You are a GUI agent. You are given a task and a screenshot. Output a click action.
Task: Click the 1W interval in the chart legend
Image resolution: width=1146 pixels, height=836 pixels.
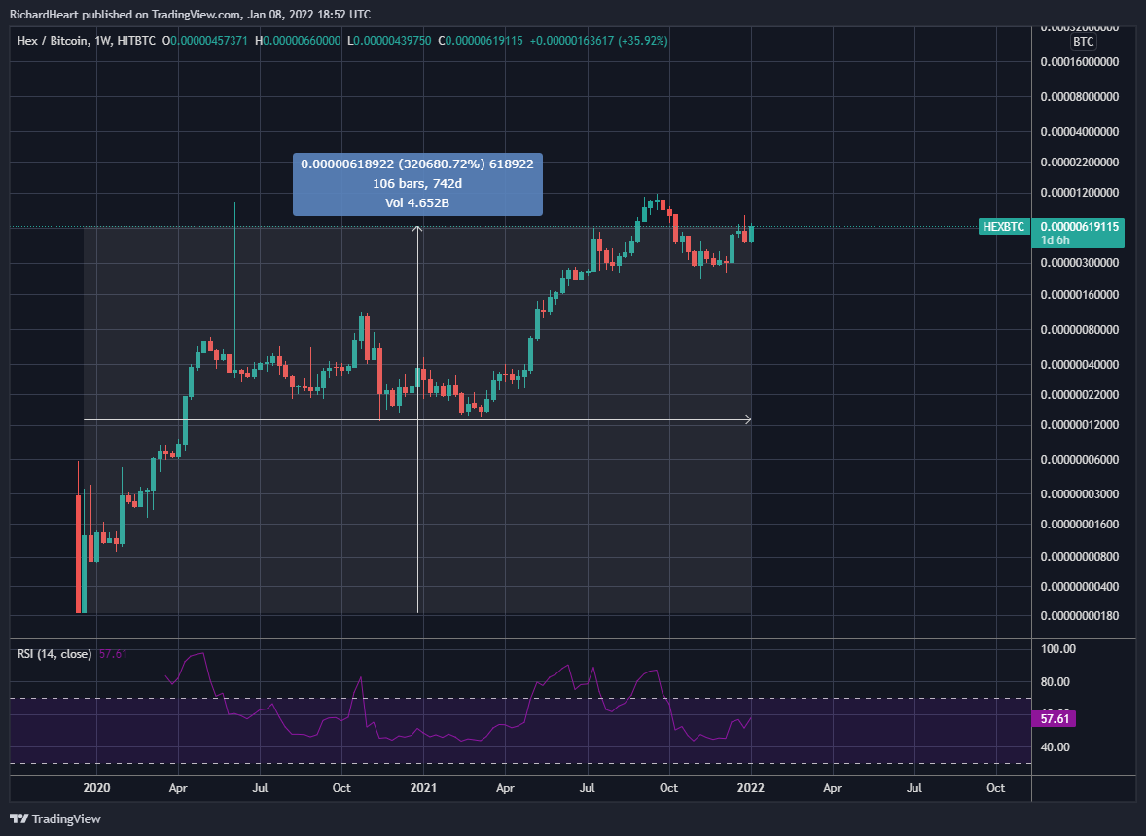(102, 41)
